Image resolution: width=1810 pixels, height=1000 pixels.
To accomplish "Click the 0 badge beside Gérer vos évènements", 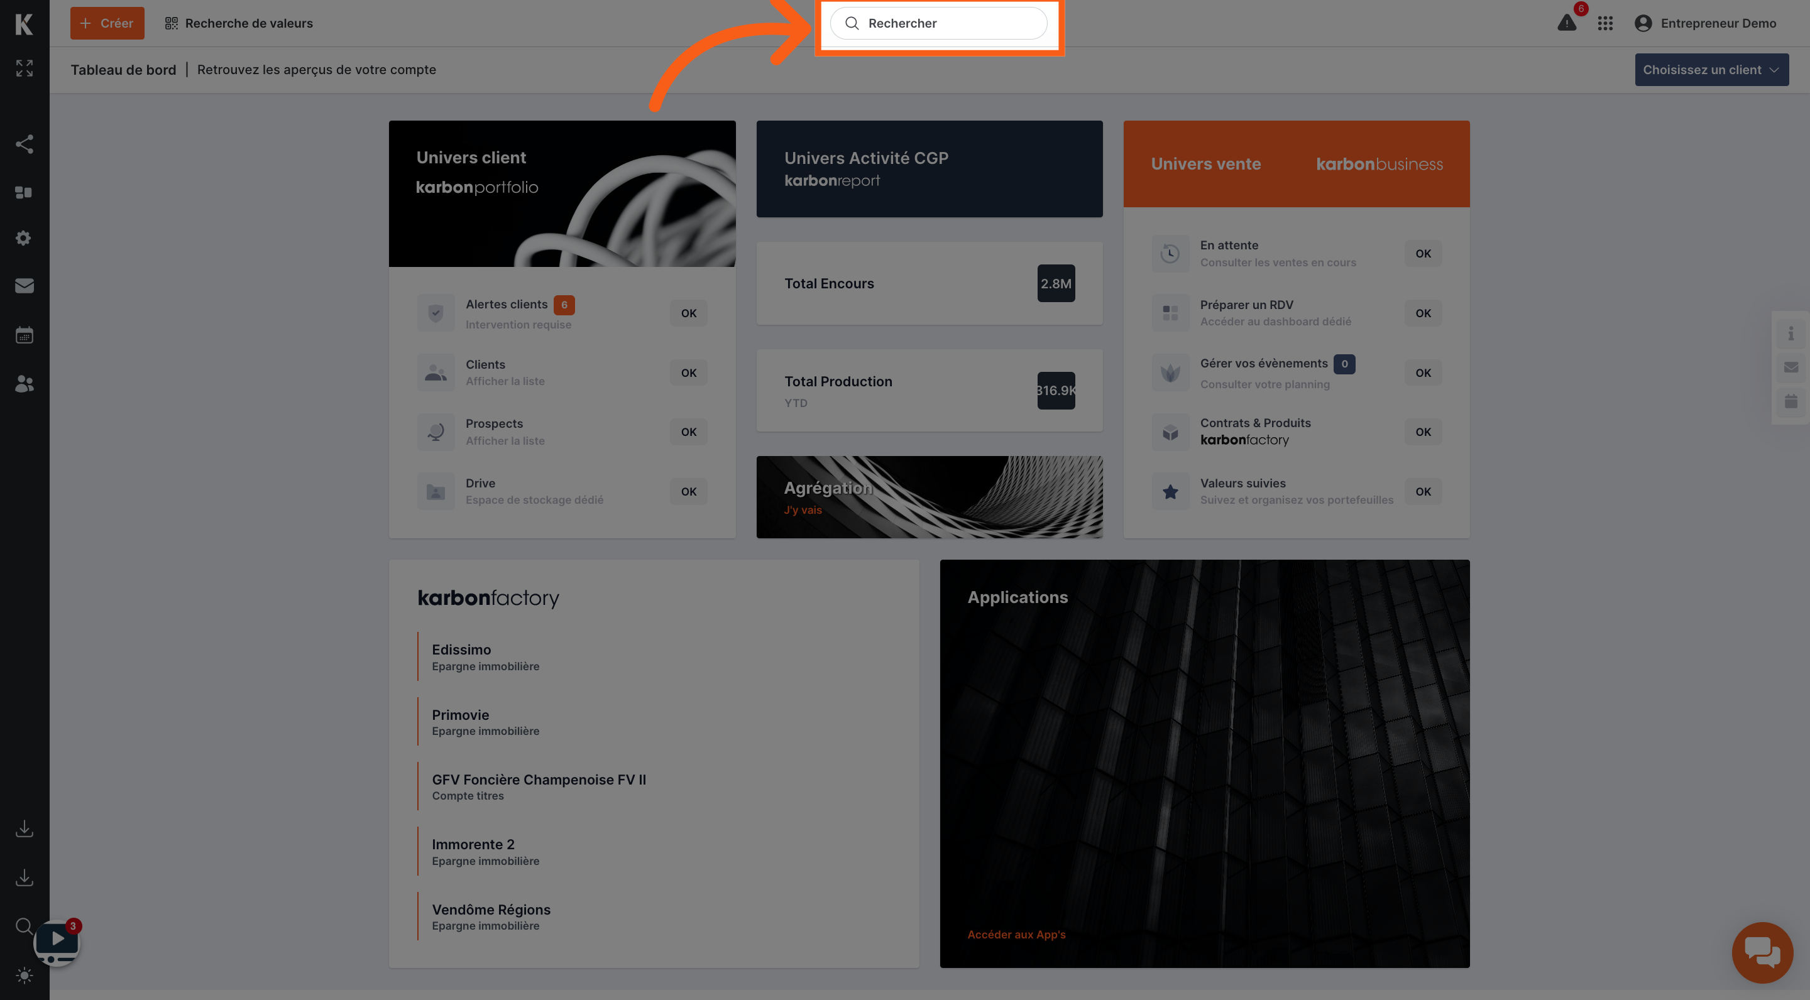I will (1344, 364).
